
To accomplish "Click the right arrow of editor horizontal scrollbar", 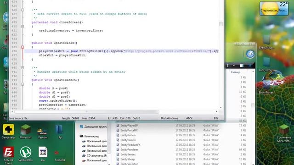I will point(216,112).
